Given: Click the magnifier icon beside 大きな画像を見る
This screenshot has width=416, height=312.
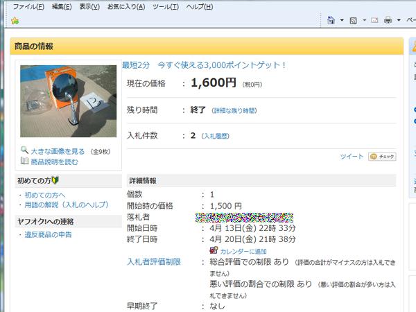Looking at the screenshot, I should pyautogui.click(x=24, y=150).
